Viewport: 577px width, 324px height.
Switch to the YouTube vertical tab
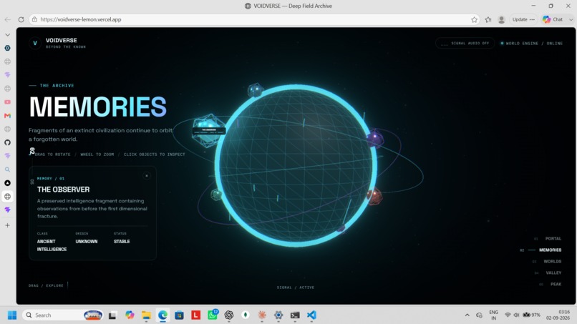point(7,102)
